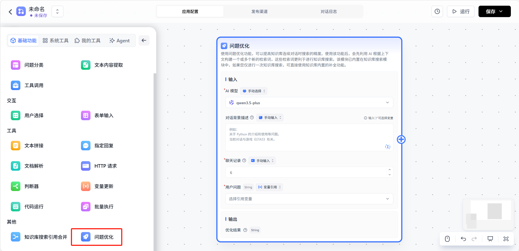The height and width of the screenshot is (251, 519).
Task: Choose the 代码运行 node icon
Action: pos(15,207)
